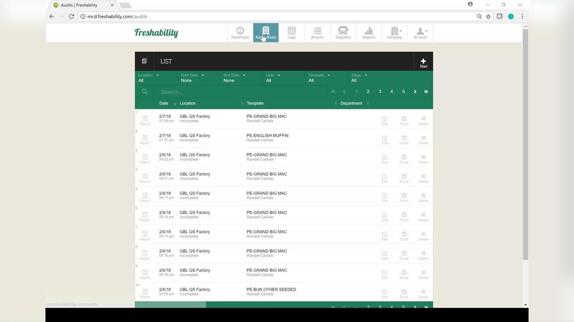Open the User filter dropdown

[284, 78]
